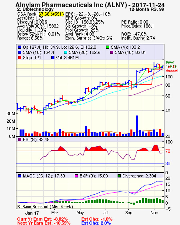
Task: Click the Stop: 121 legend label
Action: pos(32,58)
